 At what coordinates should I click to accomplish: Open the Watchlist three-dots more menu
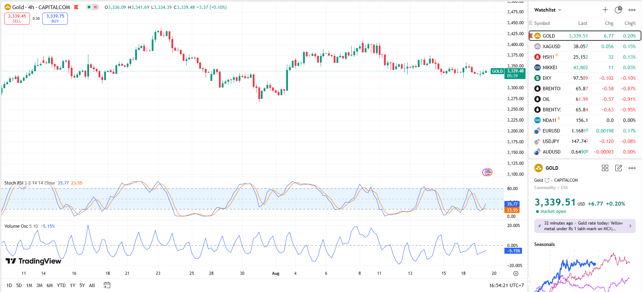point(632,10)
